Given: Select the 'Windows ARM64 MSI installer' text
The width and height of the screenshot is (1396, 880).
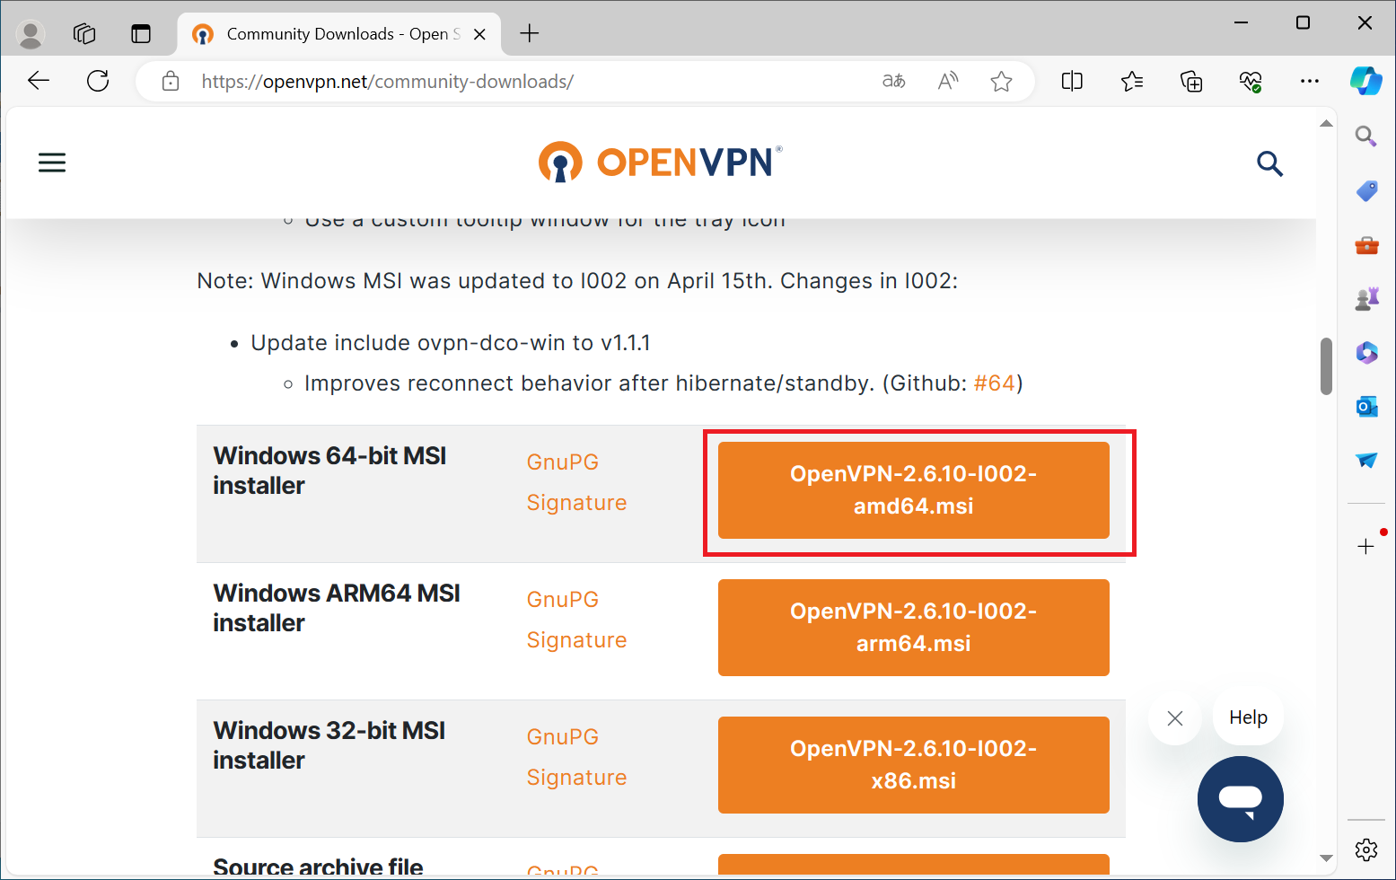Looking at the screenshot, I should point(337,608).
